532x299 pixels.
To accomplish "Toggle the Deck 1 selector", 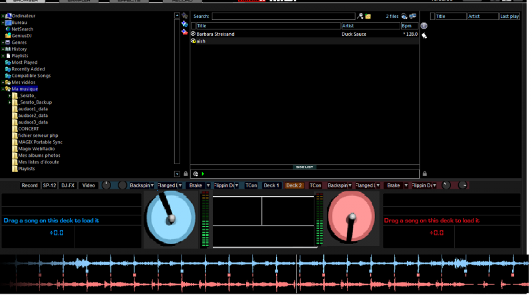I will point(271,185).
